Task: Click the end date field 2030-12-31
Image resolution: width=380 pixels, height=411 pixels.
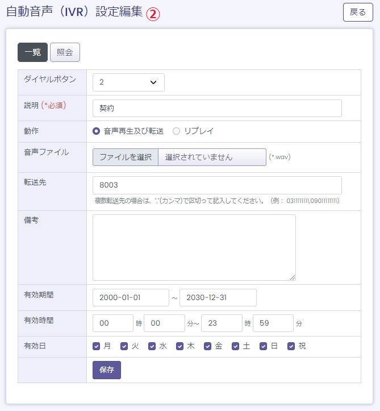Action: 218,298
